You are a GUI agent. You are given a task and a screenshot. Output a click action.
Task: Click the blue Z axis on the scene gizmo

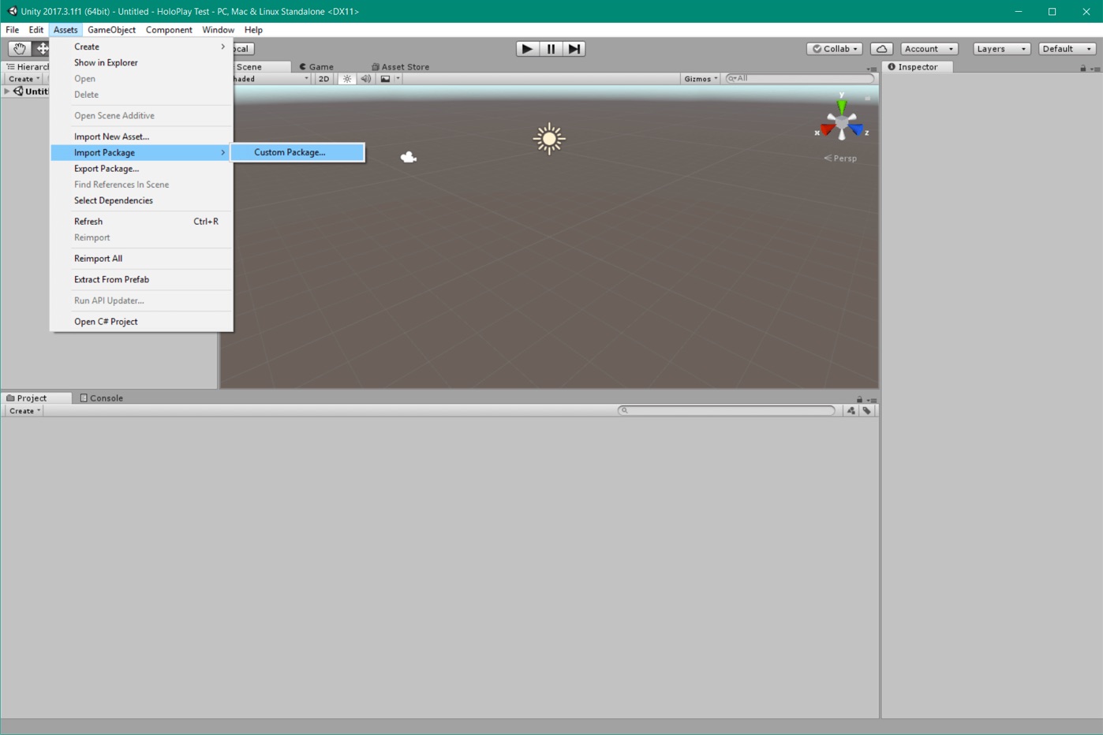(857, 129)
